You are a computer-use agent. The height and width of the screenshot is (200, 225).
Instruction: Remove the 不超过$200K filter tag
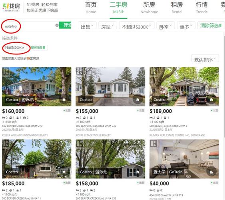coord(23,48)
